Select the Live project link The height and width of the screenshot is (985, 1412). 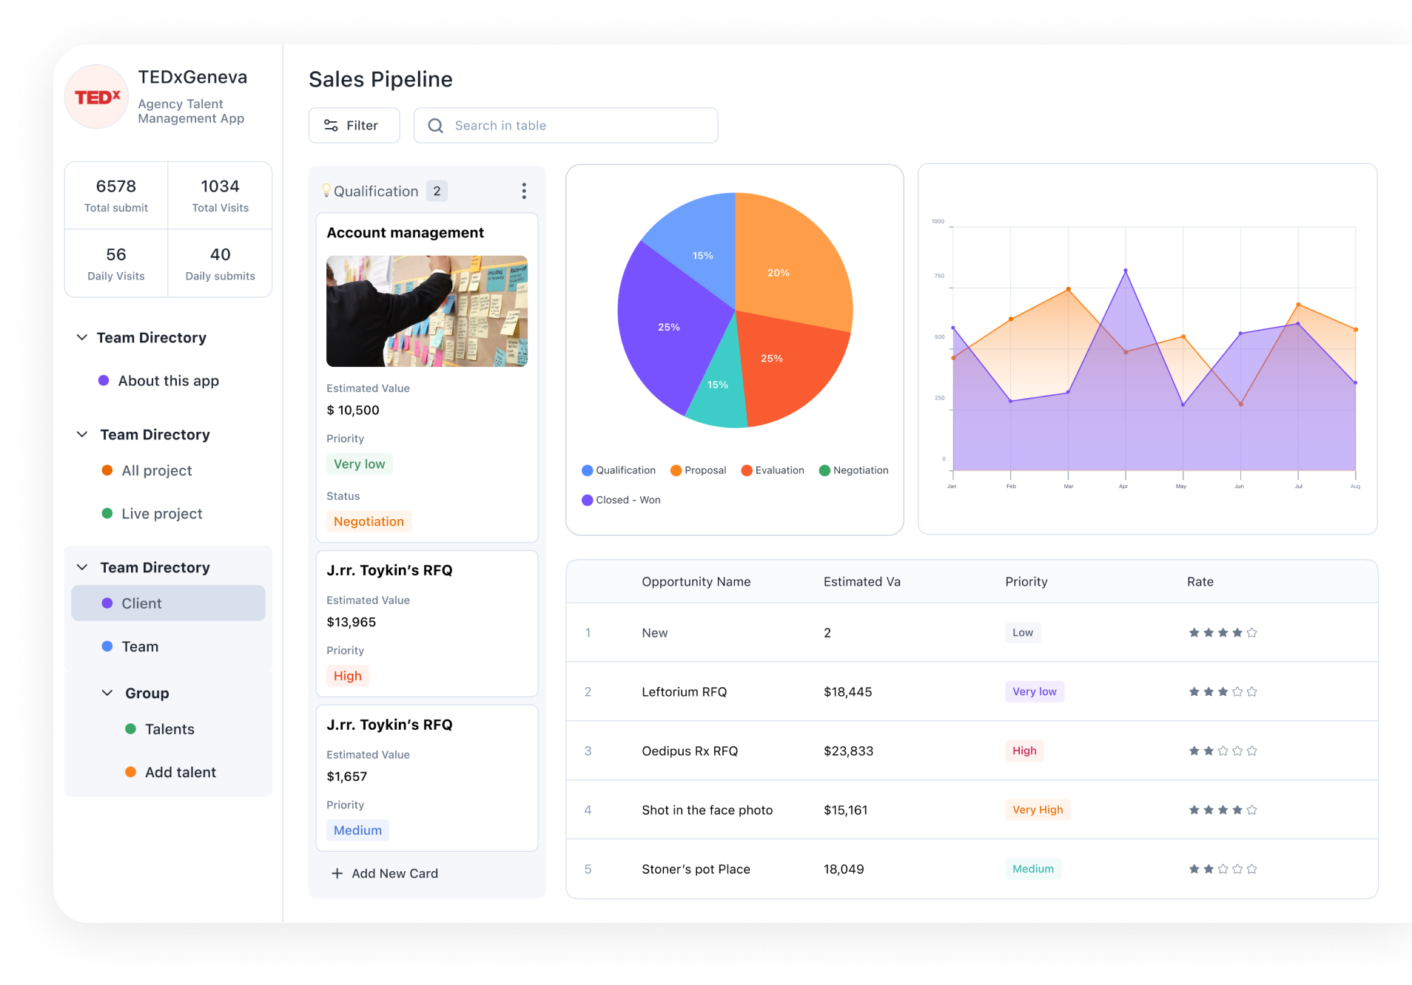pos(161,513)
